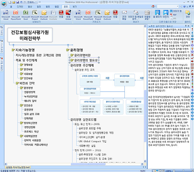Click the ThinkWise application orb button
Screen dimensions: 194x172
coord(4,4)
